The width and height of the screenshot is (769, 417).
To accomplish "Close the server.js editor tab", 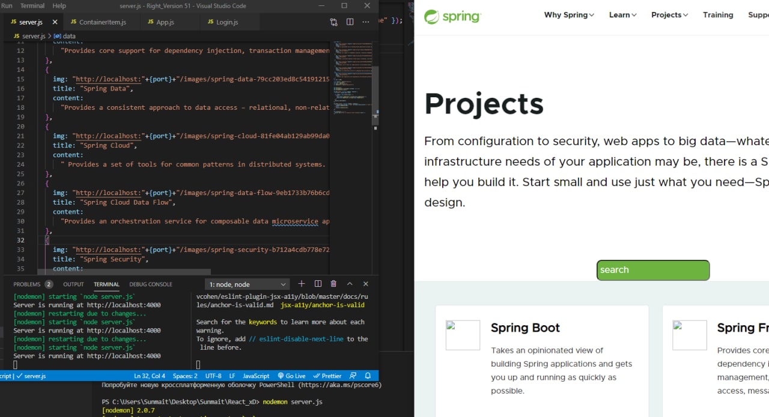I will tap(55, 22).
